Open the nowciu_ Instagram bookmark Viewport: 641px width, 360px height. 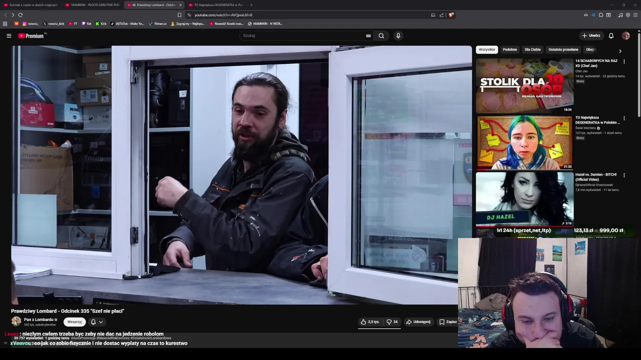[x=31, y=23]
